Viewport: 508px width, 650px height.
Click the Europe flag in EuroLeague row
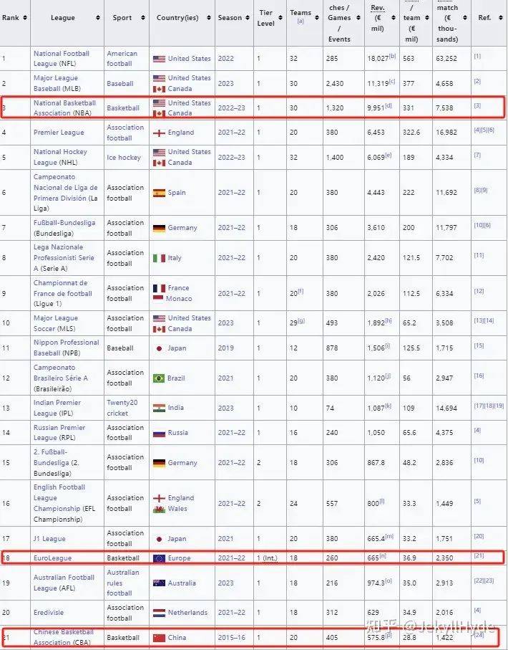click(x=159, y=558)
